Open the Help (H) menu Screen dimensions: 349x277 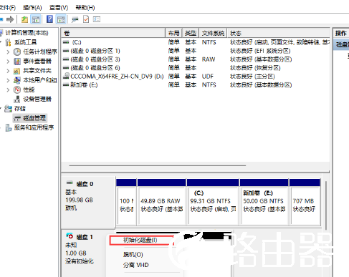pos(85,8)
